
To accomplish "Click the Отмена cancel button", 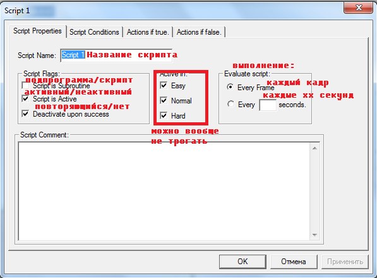I will click(294, 262).
